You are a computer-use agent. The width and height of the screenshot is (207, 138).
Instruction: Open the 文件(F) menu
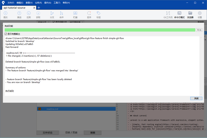pyautogui.click(x=11, y=3)
